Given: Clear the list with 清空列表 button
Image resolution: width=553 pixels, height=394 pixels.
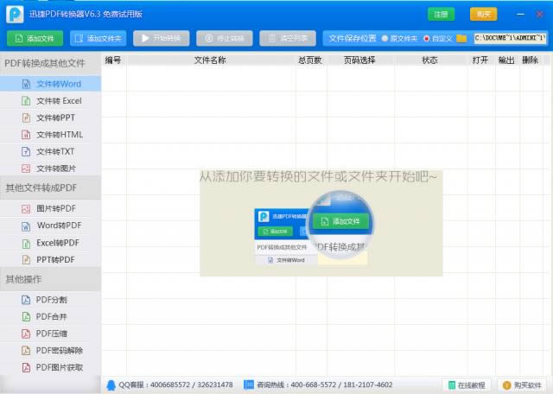Looking at the screenshot, I should (288, 38).
